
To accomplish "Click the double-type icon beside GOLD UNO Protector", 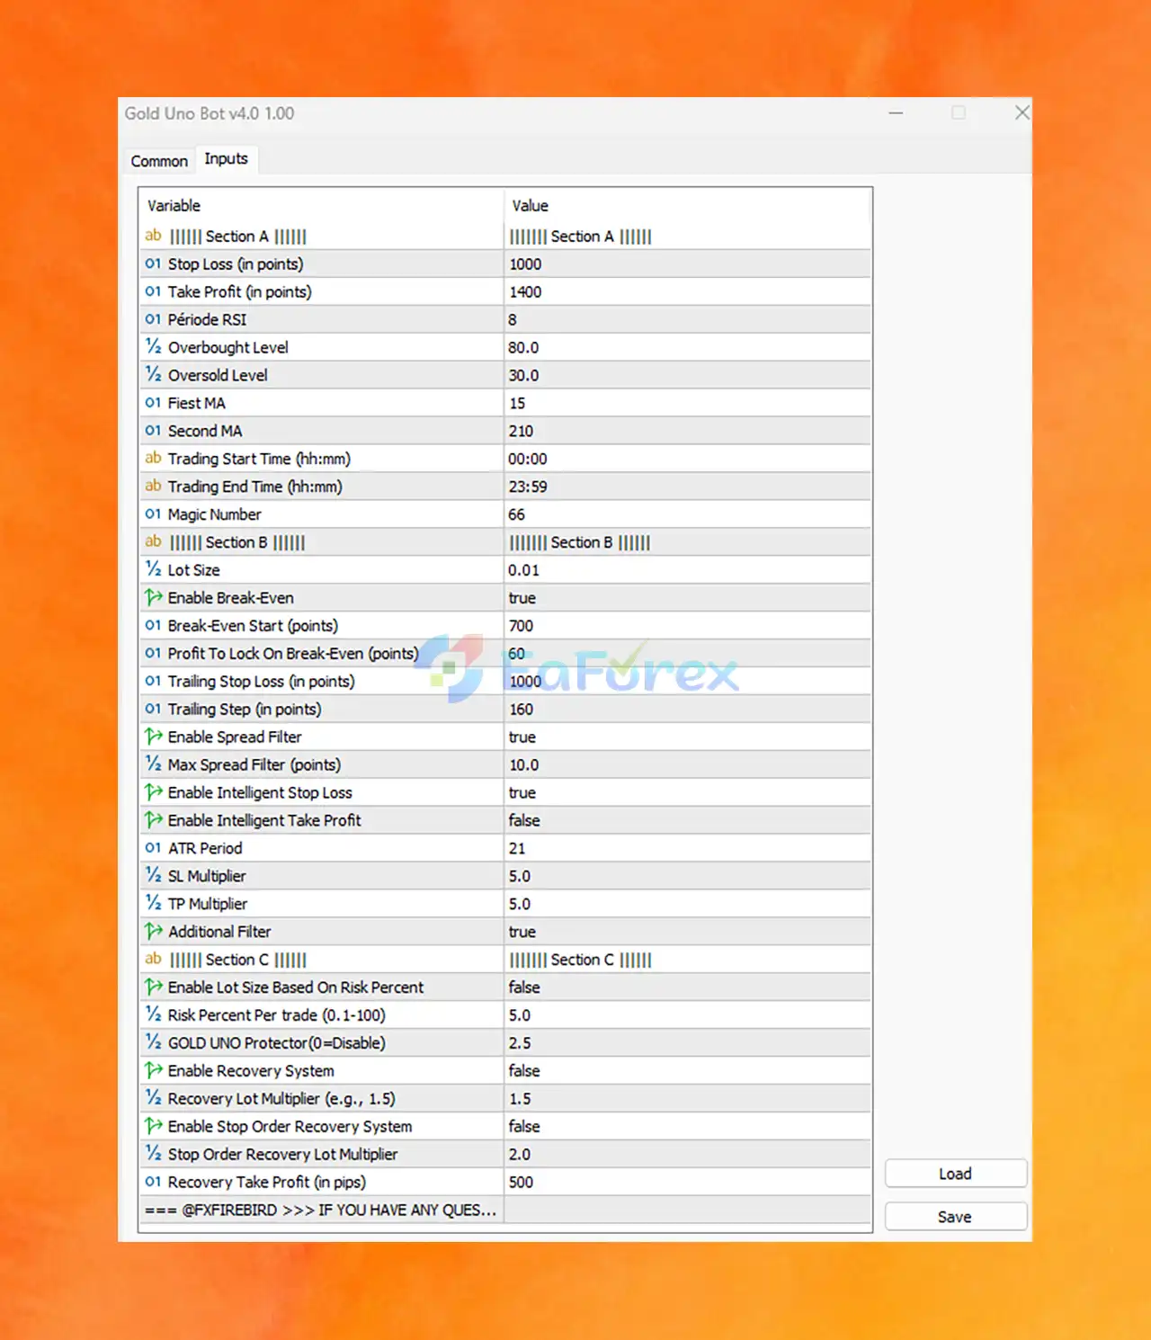I will pos(153,1042).
